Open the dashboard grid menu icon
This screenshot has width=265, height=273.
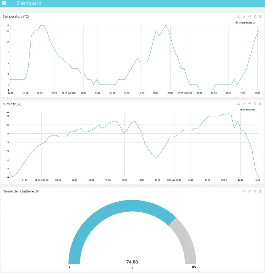tap(4, 3)
